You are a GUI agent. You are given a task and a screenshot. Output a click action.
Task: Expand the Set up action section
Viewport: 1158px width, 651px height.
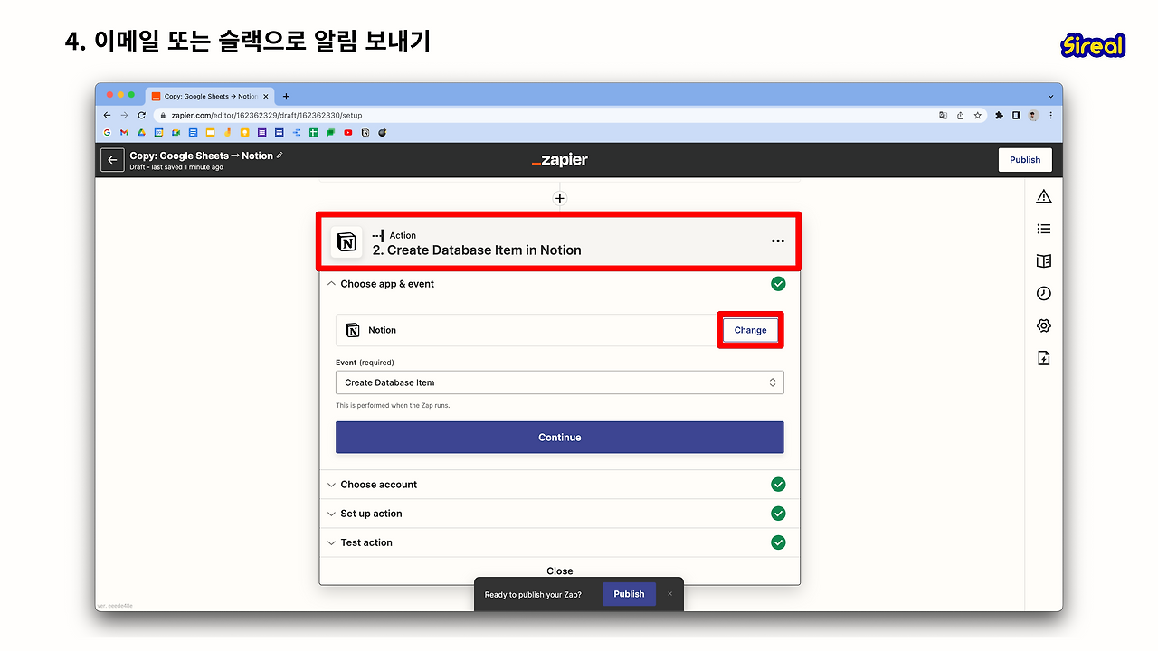pos(559,514)
